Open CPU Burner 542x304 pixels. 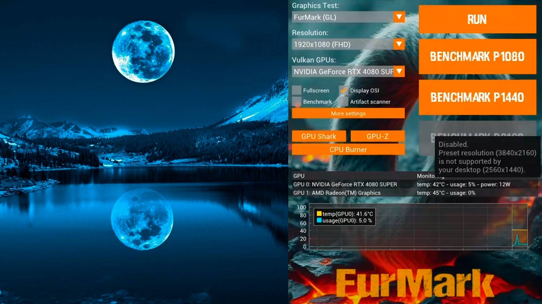pyautogui.click(x=348, y=149)
